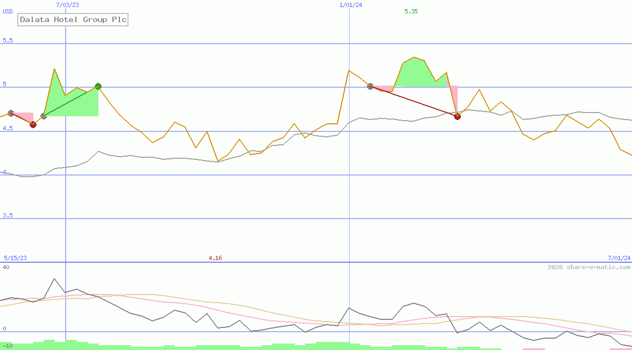The image size is (632, 350).
Task: Select the 7/03/23 date label
Action: tap(68, 5)
